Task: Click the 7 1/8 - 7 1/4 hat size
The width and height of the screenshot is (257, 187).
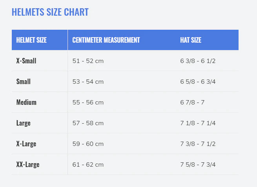Action: (198, 123)
